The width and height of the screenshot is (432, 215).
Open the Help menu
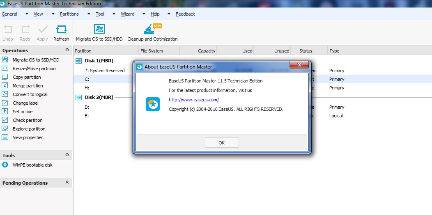pos(155,14)
